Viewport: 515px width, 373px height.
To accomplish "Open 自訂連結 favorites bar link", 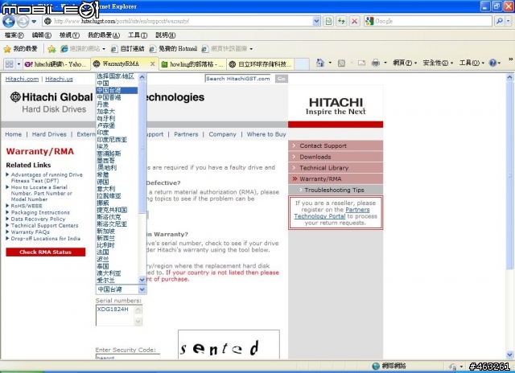I will (127, 49).
